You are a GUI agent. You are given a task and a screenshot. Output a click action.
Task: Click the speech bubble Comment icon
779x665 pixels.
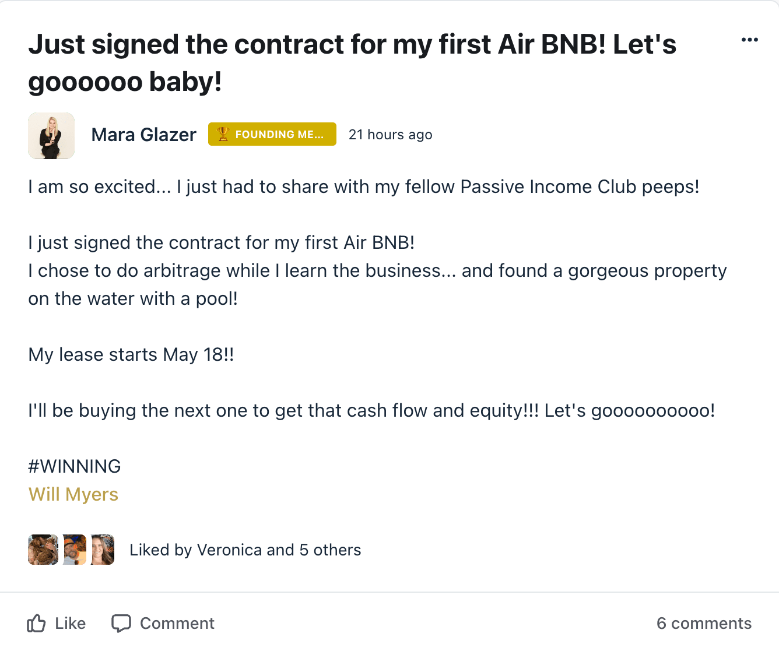(121, 623)
